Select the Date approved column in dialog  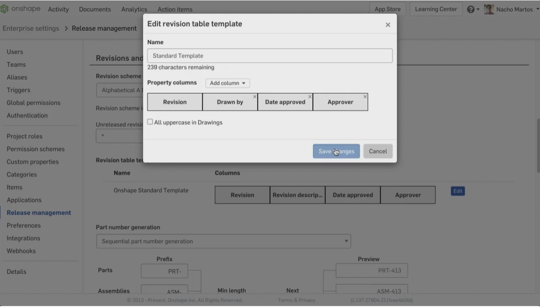tap(285, 102)
